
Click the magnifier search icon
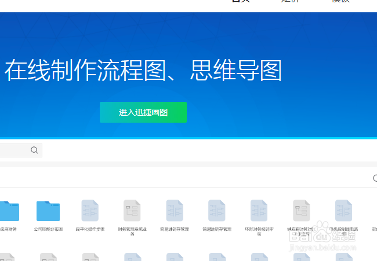34,150
